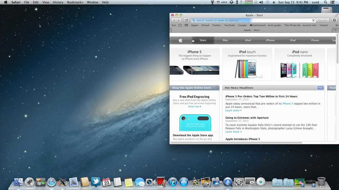The image size is (339, 190).
Task: Click Spotlight magnifier in menu bar
Action: pos(325,2)
